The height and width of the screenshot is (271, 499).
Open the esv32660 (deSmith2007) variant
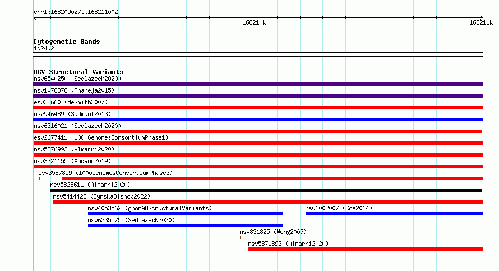(71, 102)
